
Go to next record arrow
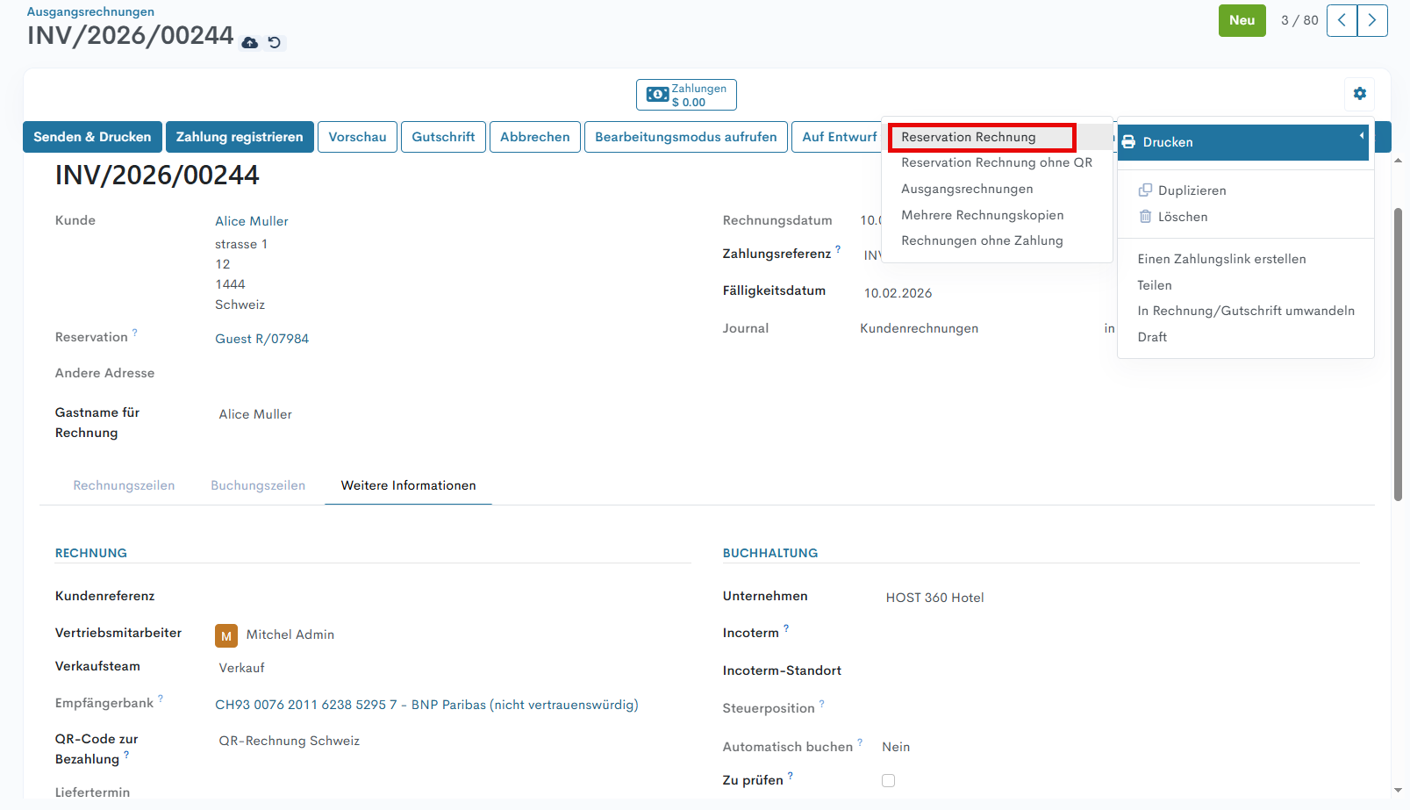1372,20
